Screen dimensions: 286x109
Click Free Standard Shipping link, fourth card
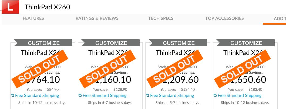tap(240, 96)
